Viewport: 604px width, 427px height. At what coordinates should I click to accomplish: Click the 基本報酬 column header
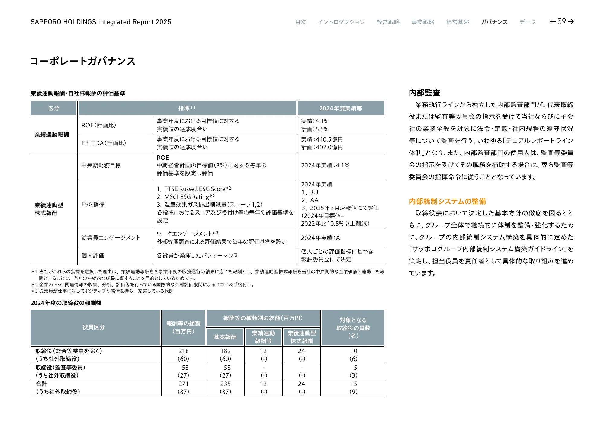pos(225,337)
